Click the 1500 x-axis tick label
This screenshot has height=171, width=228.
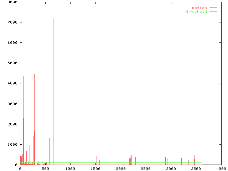click(95, 169)
